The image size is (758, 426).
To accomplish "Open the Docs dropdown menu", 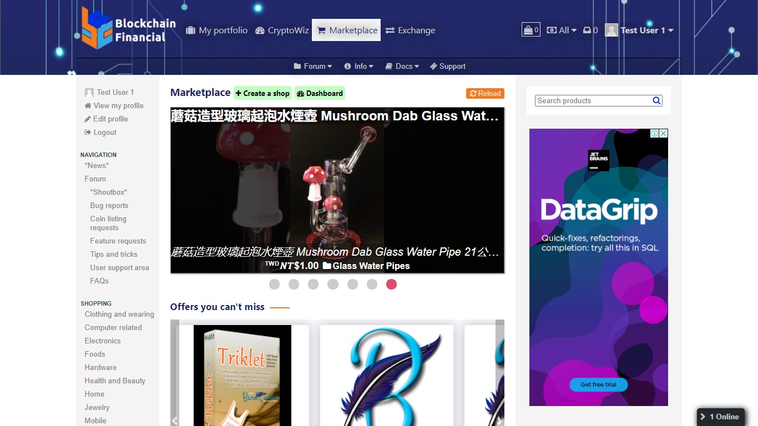I will (402, 66).
